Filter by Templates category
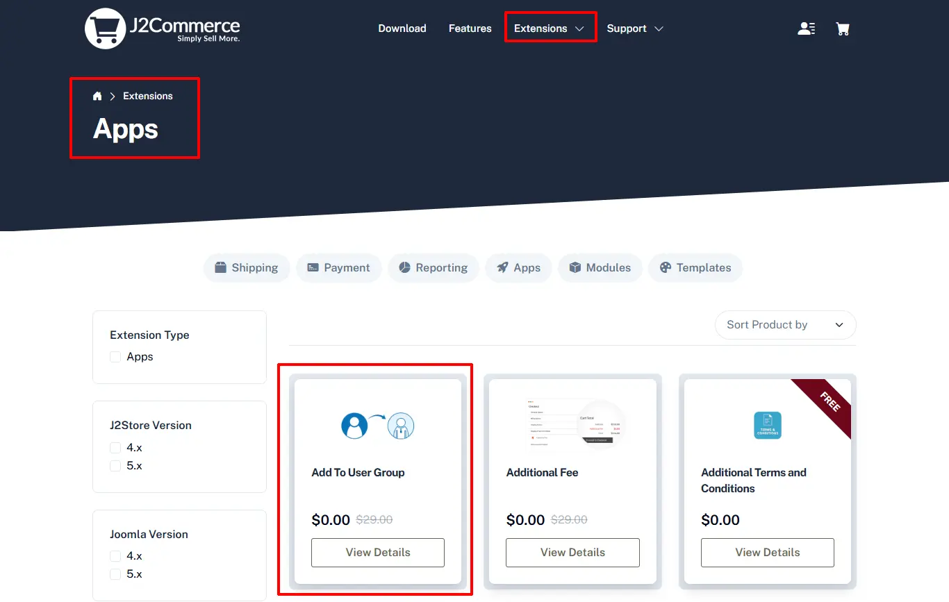This screenshot has width=949, height=602. click(x=695, y=267)
